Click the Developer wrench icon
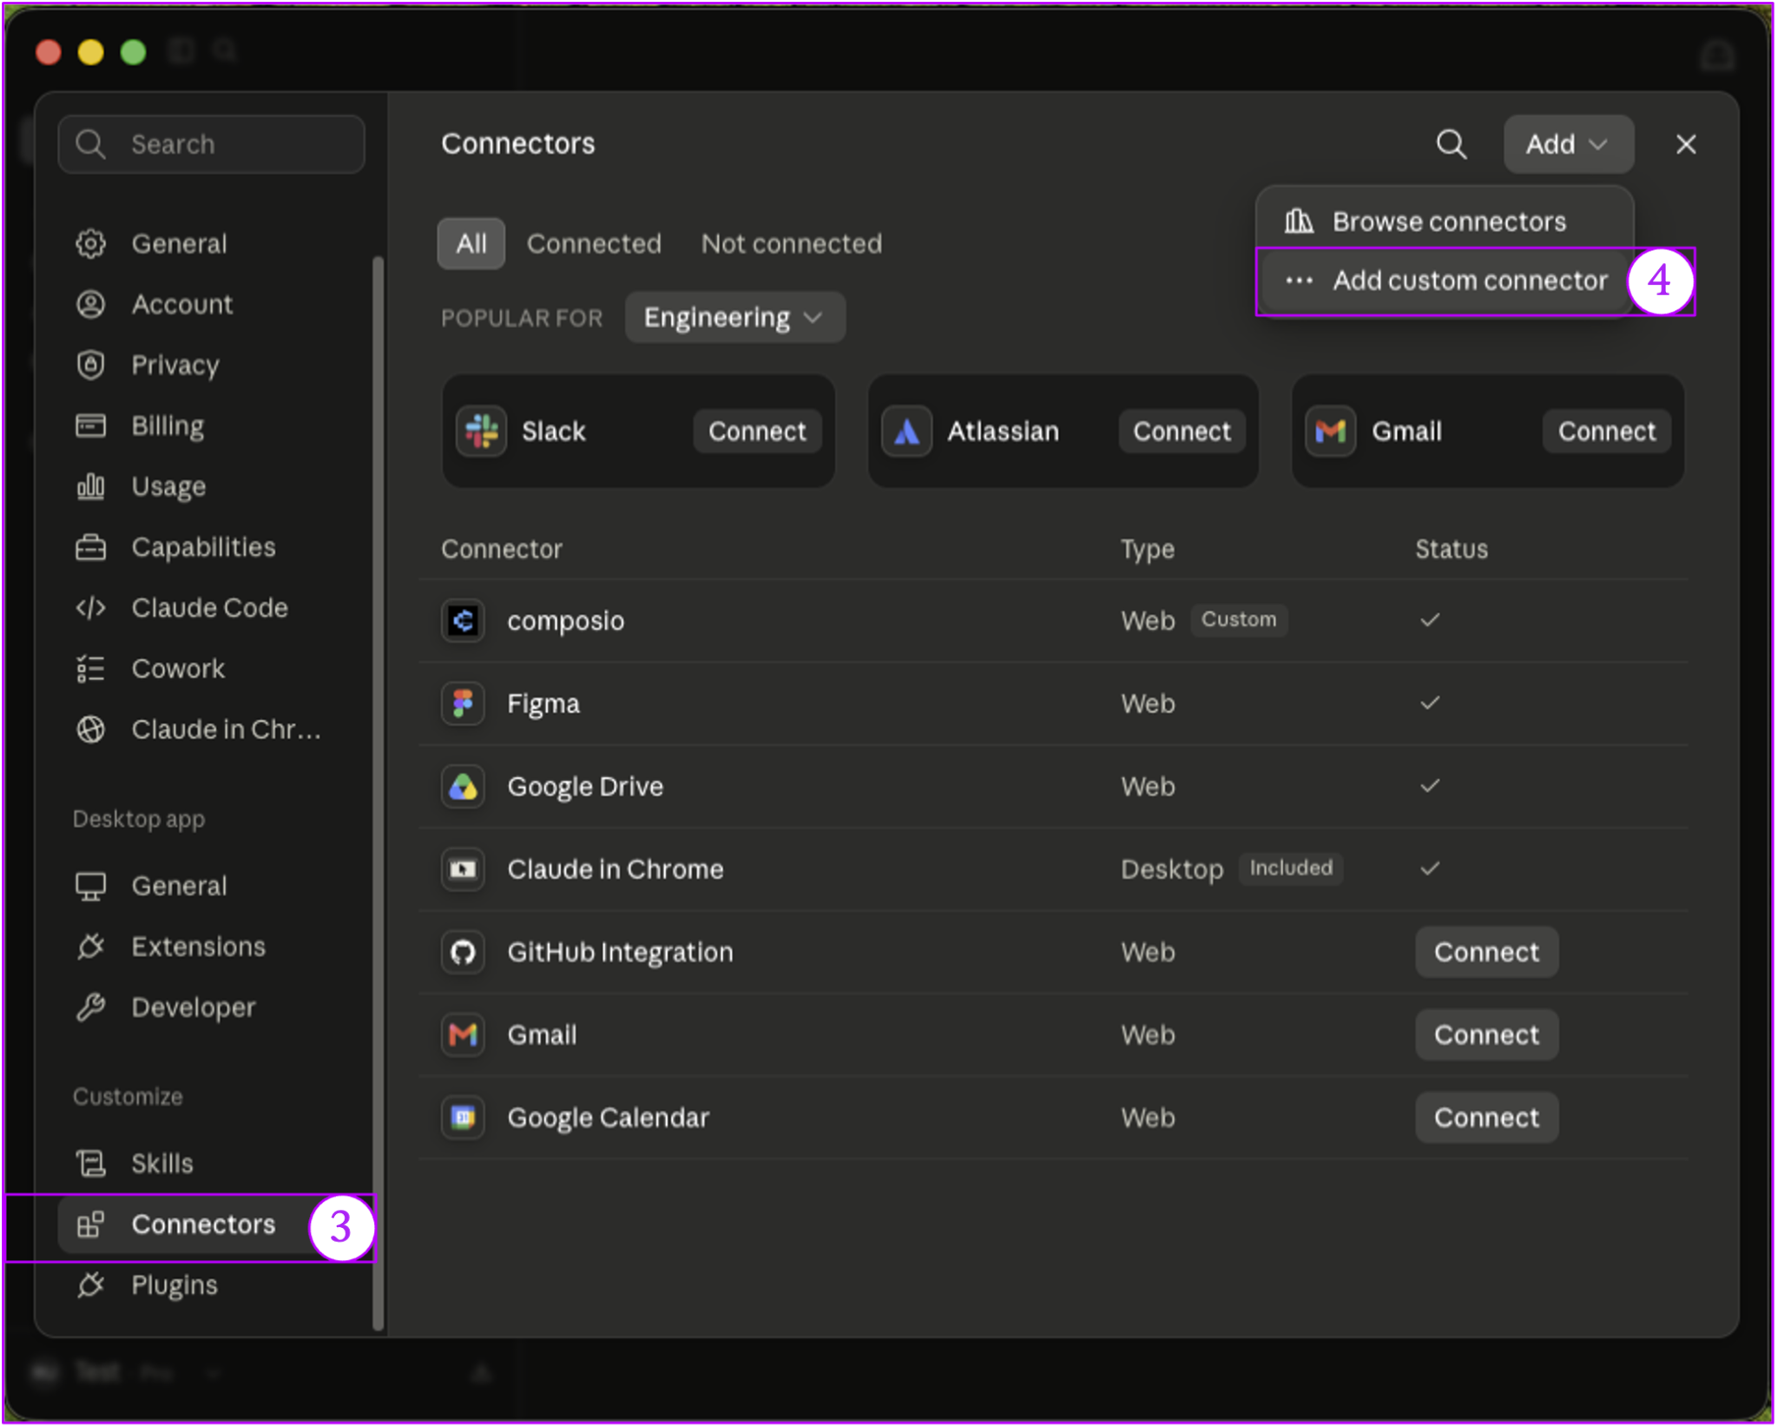Viewport: 1778px width, 1426px height. tap(91, 1007)
